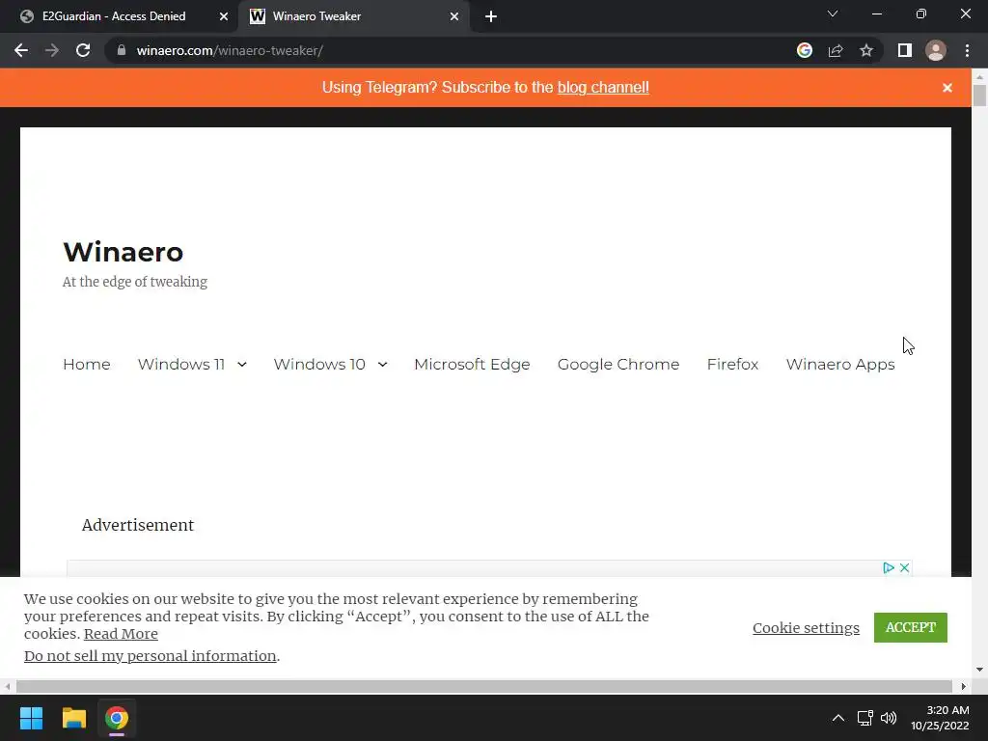Open the Firefox menu item

coord(732,364)
